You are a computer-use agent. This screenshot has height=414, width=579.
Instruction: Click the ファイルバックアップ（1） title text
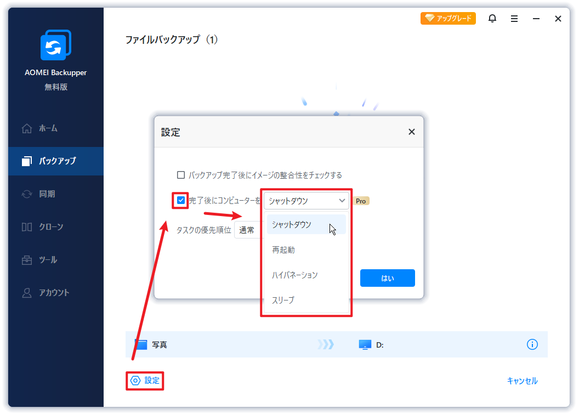pyautogui.click(x=172, y=39)
